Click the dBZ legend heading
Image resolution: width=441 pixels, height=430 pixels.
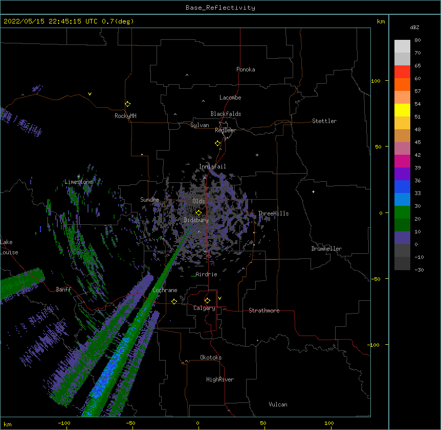tap(414, 27)
